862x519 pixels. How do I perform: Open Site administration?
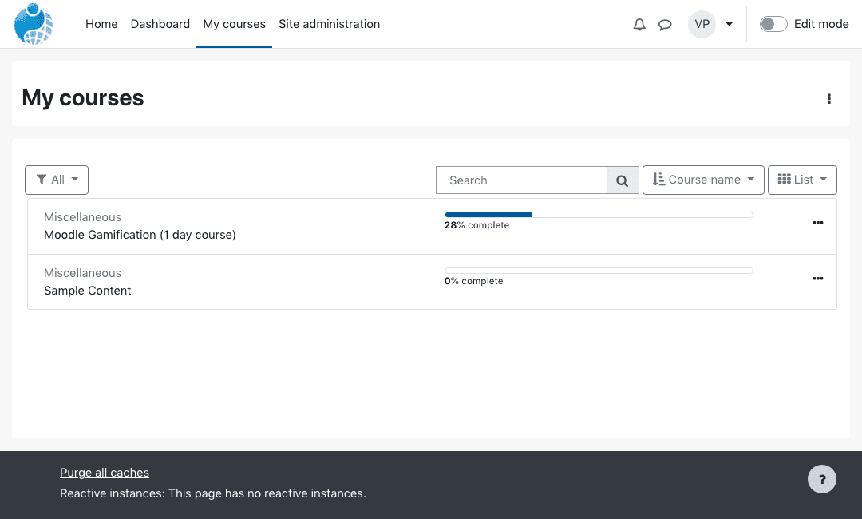pyautogui.click(x=329, y=24)
